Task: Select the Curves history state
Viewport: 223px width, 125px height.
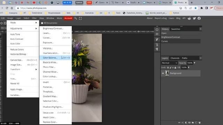Action: pyautogui.click(x=180, y=41)
